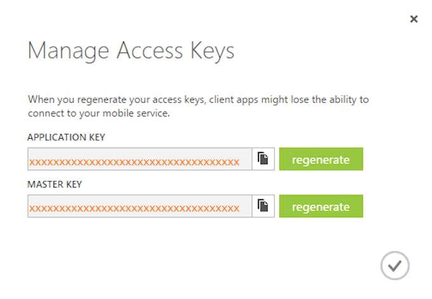
Task: Click the Manage Access Keys heading
Action: [131, 51]
